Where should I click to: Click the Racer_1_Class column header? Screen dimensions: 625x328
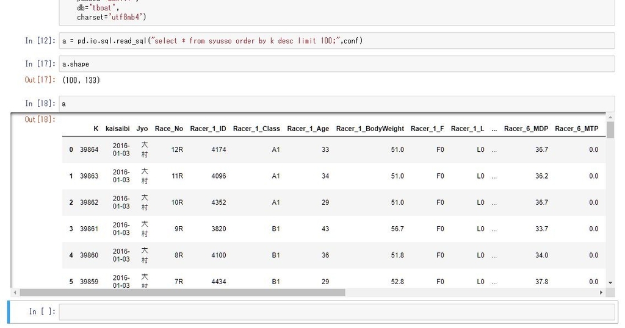tap(256, 129)
